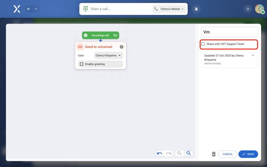The width and height of the screenshot is (267, 167).
Task: Save the call flow
Action: (x=248, y=154)
